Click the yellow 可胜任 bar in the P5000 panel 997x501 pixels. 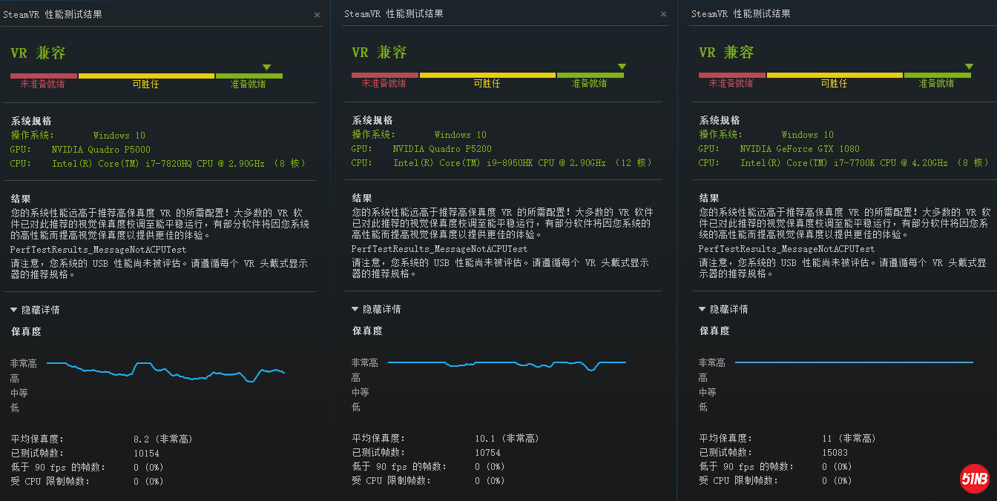click(x=147, y=76)
